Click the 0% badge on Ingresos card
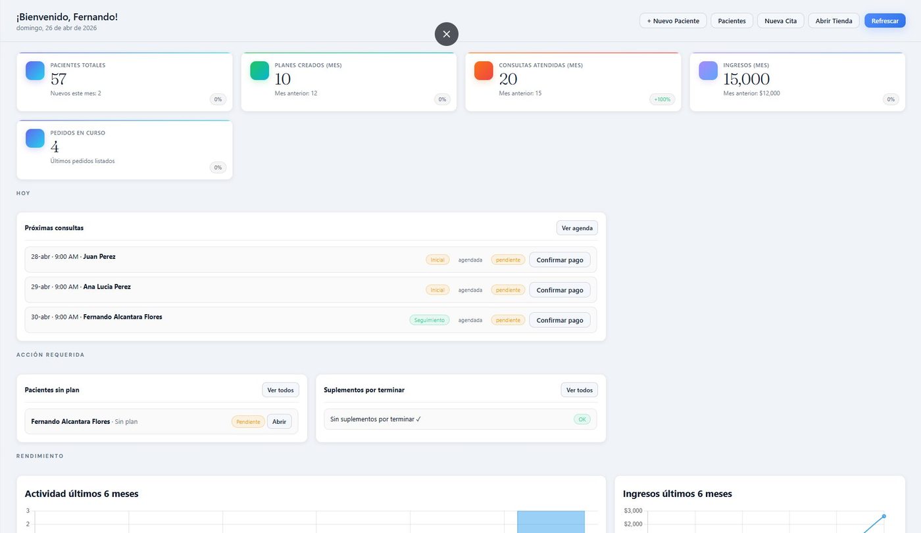Screen dimensions: 921x533 tap(891, 99)
